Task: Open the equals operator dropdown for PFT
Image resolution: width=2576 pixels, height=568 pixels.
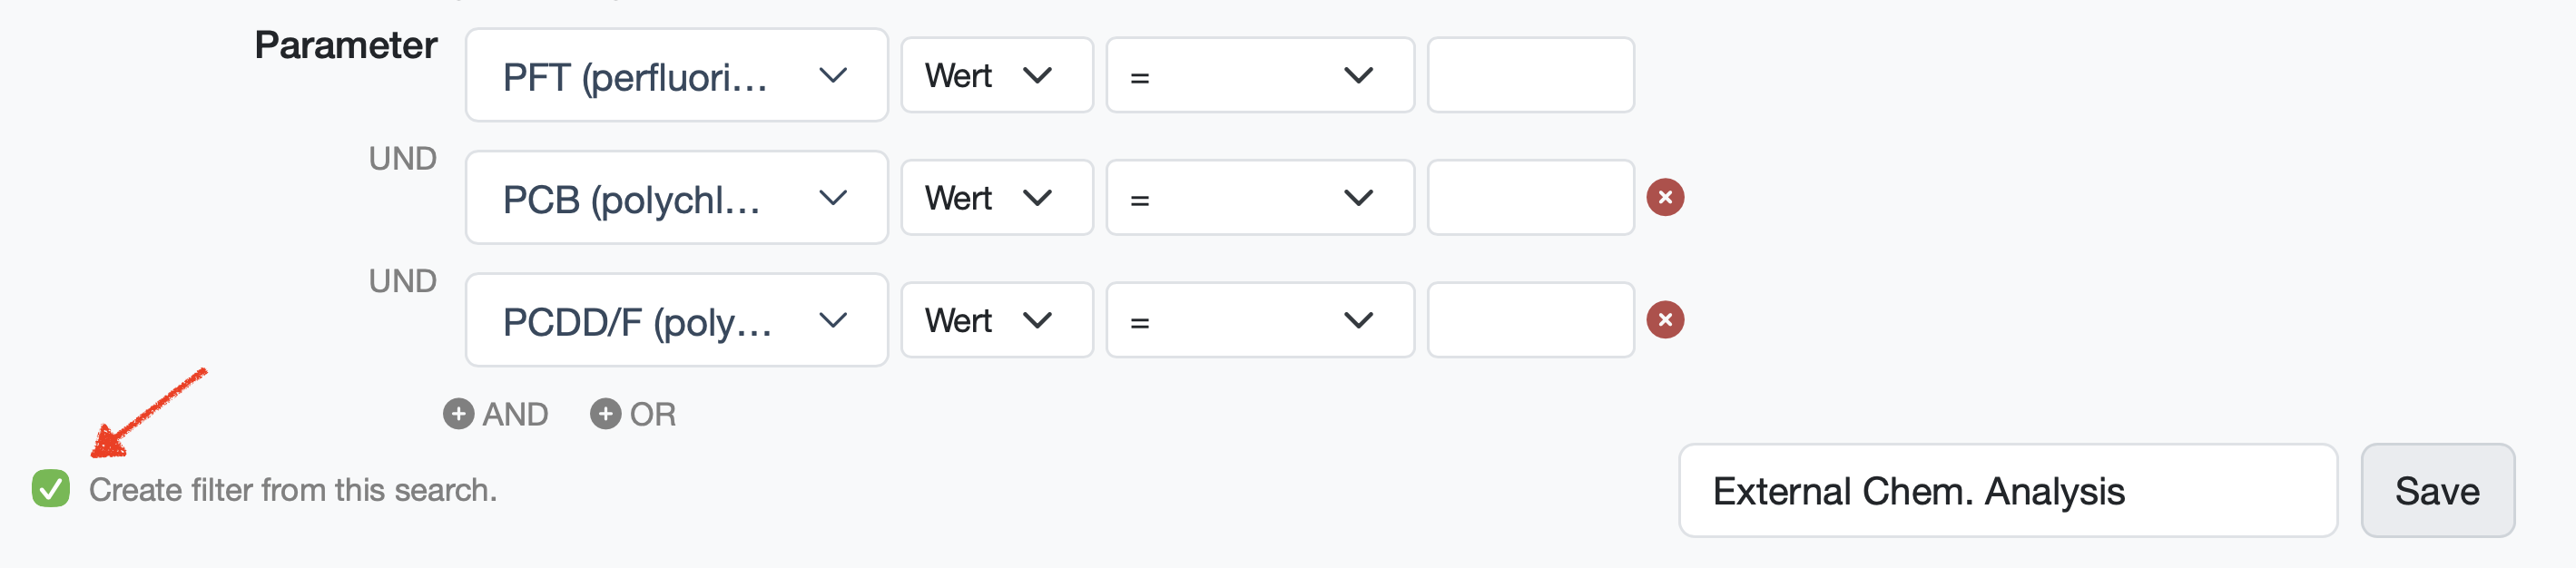Action: click(x=1259, y=76)
